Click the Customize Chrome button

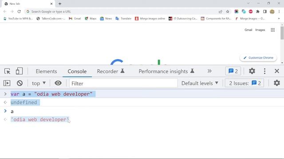click(x=258, y=58)
